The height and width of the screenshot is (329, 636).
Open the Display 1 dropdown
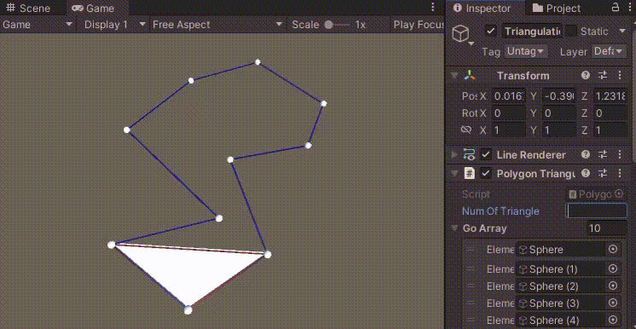tap(115, 25)
